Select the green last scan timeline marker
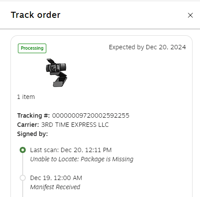 click(23, 150)
